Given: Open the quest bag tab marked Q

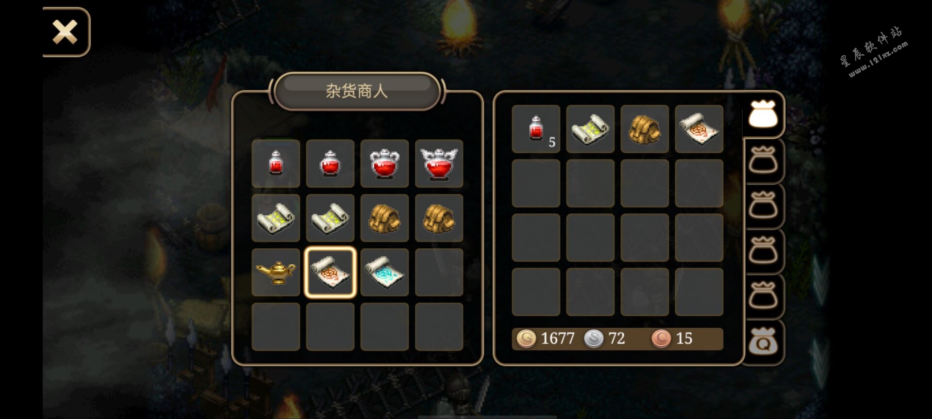Looking at the screenshot, I should [764, 341].
